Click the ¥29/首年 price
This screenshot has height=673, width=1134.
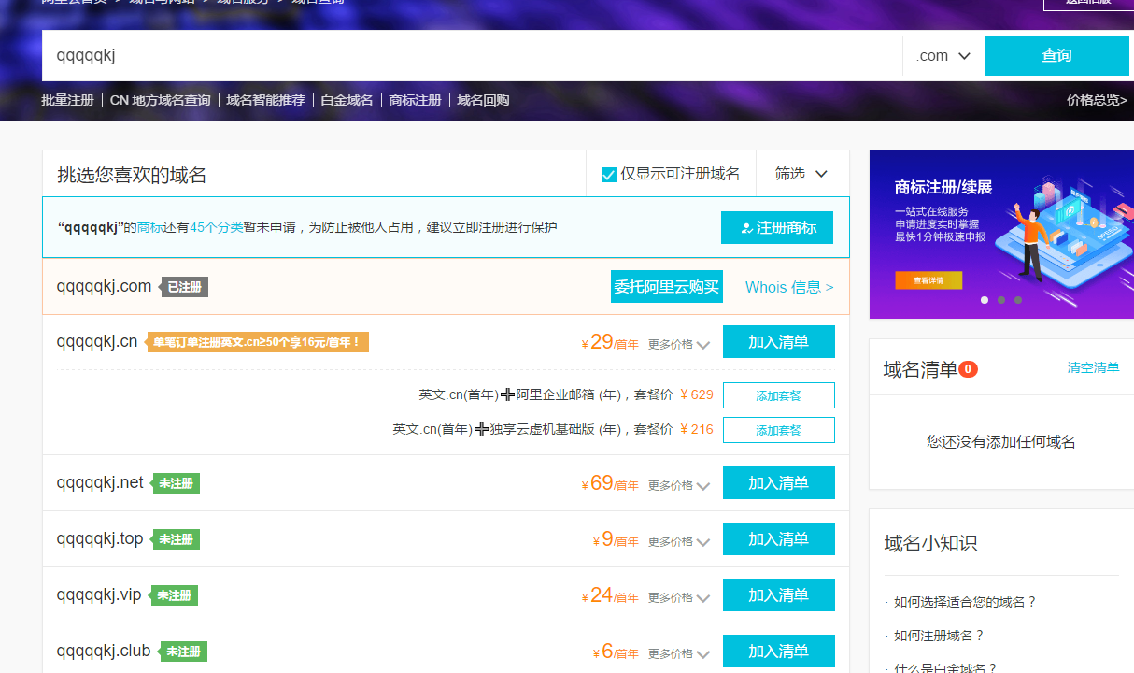pyautogui.click(x=610, y=342)
